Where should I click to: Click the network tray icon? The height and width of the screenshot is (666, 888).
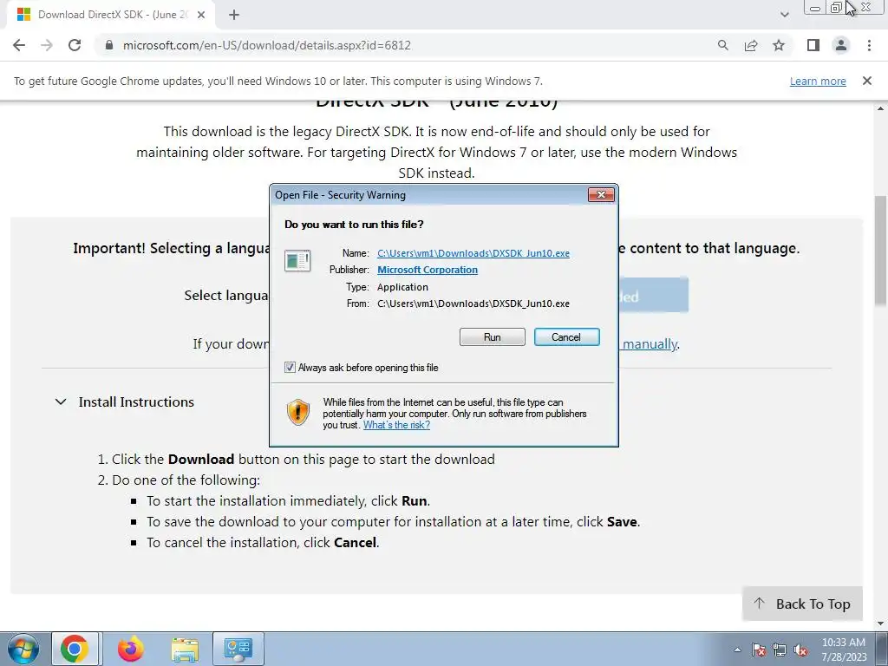[780, 650]
